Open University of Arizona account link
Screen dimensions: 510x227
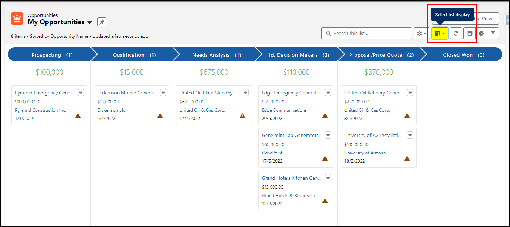365,153
